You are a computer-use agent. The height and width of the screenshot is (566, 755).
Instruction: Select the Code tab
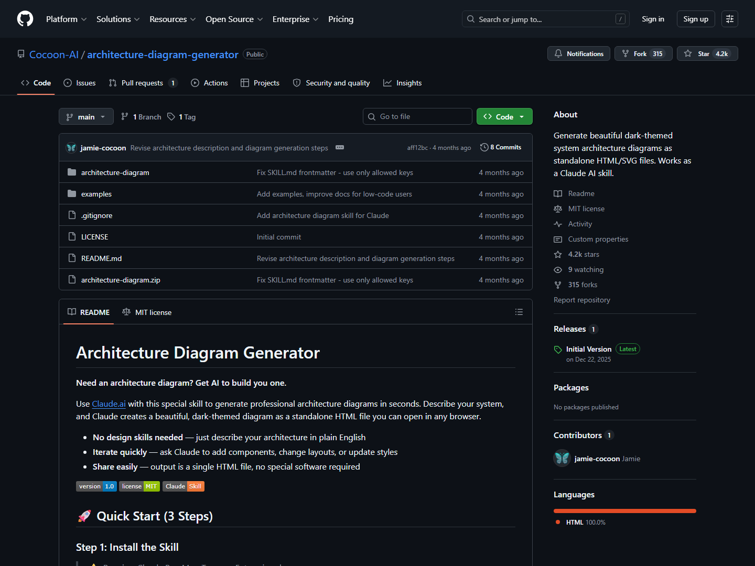36,83
